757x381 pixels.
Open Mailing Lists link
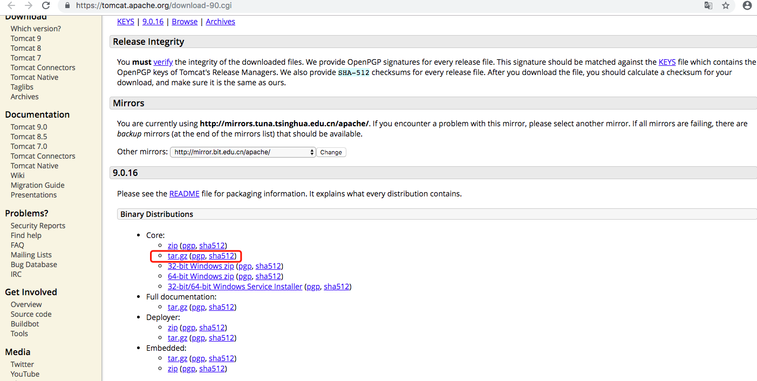pos(31,255)
